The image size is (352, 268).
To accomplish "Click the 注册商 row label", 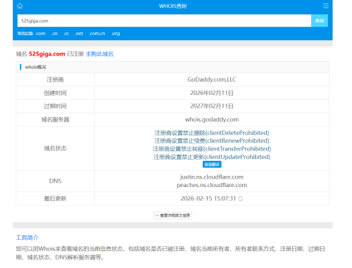I will [55, 79].
